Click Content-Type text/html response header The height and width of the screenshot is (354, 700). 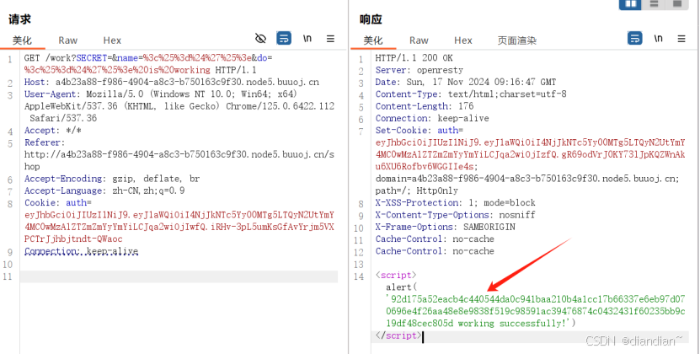pyautogui.click(x=471, y=94)
